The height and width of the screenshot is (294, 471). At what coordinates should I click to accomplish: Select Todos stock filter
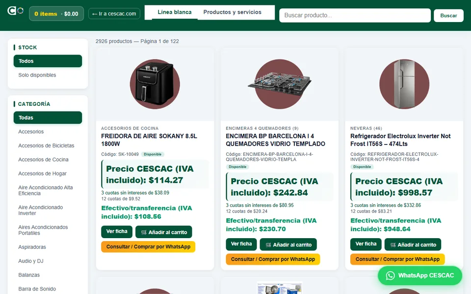coord(48,61)
